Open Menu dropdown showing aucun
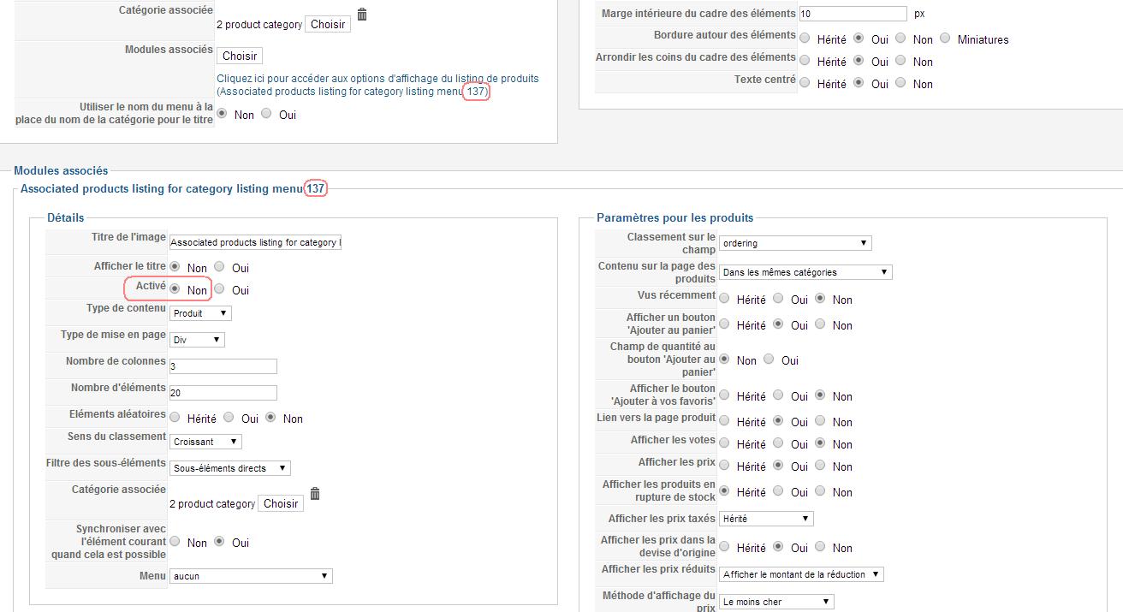The width and height of the screenshot is (1123, 612). point(251,576)
